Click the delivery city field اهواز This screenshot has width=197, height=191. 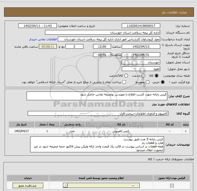click(141, 69)
